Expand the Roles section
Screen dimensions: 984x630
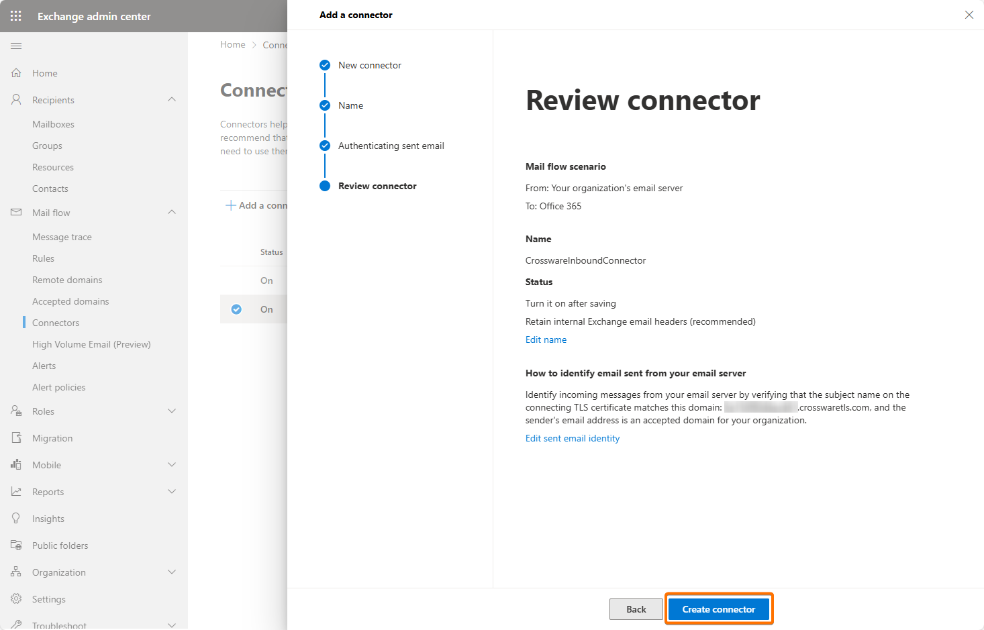(172, 411)
